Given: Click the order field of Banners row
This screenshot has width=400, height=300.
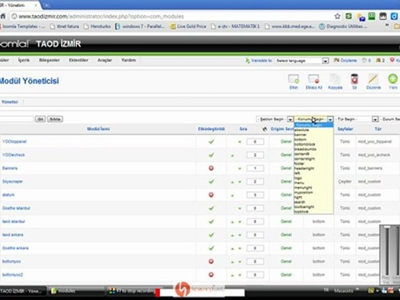Looking at the screenshot, I should coord(255,168).
